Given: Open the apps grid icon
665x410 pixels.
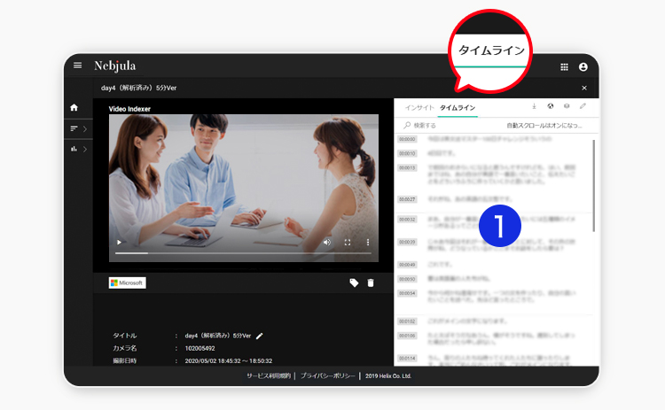Looking at the screenshot, I should tap(564, 67).
